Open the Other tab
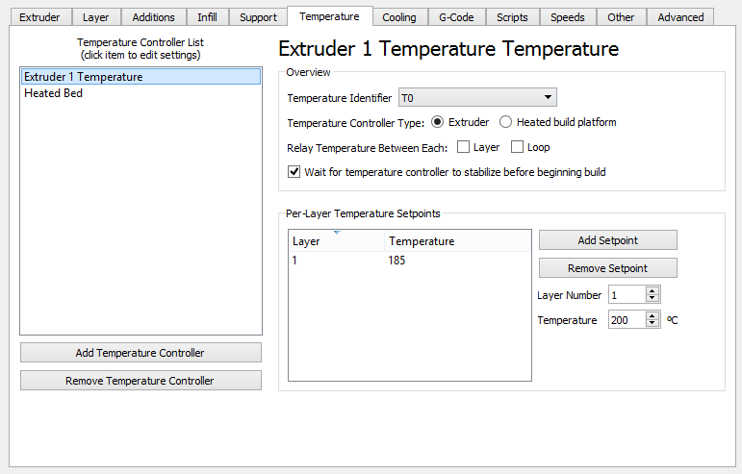The height and width of the screenshot is (474, 742). (622, 17)
